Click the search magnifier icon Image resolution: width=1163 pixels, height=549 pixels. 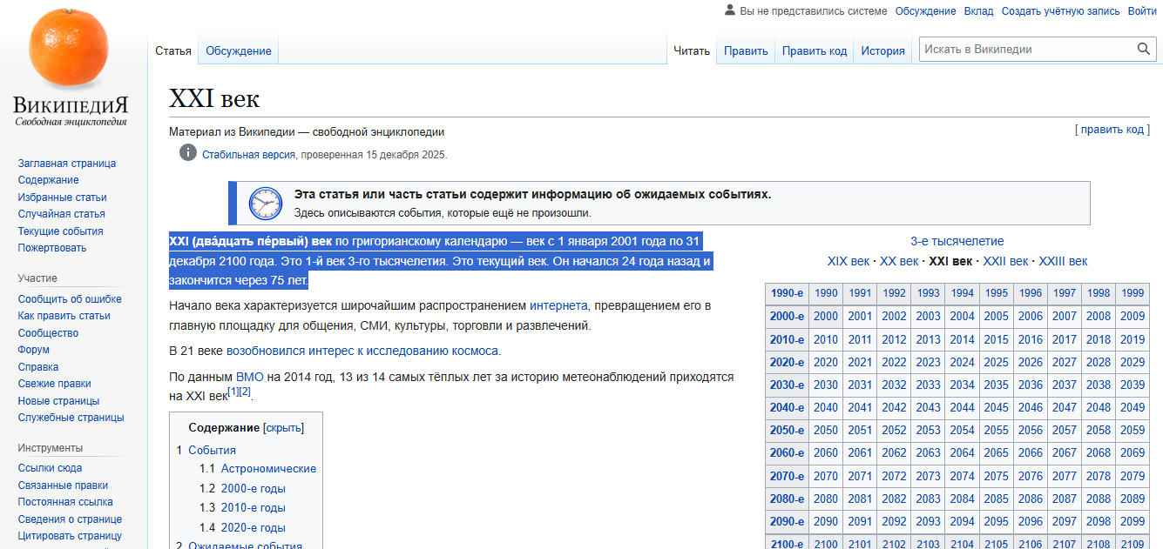coord(1144,50)
